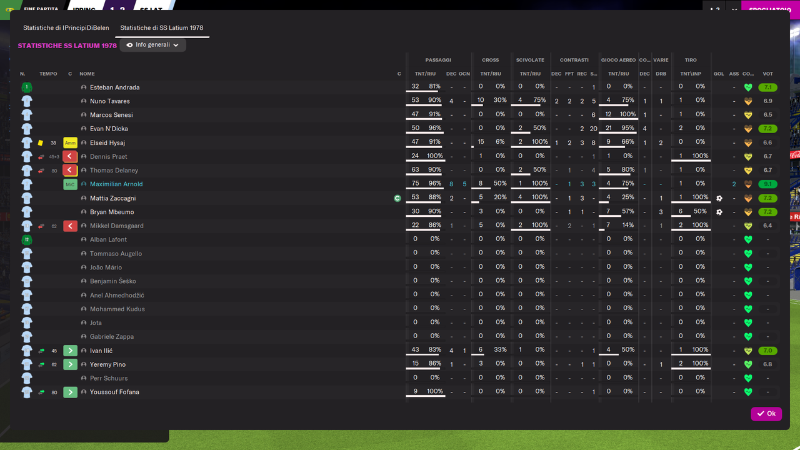
Task: Click the FINE PARTITA label in top bar
Action: 41,9
